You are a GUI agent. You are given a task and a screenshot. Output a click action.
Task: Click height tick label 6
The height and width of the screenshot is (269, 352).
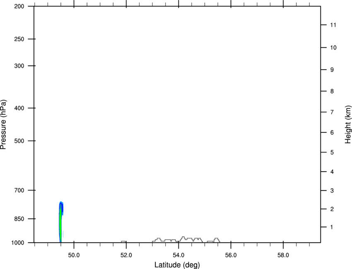pos(332,132)
